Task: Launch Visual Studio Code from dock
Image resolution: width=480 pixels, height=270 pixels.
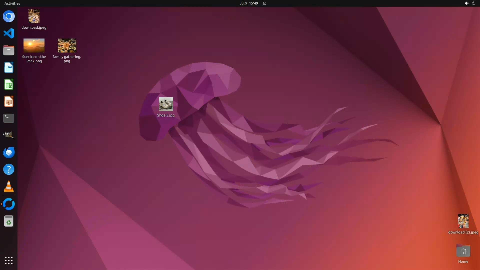Action: click(x=9, y=33)
